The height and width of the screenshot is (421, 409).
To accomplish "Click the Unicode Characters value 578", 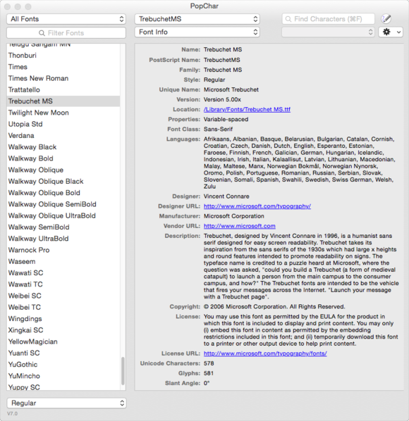I will [x=209, y=363].
